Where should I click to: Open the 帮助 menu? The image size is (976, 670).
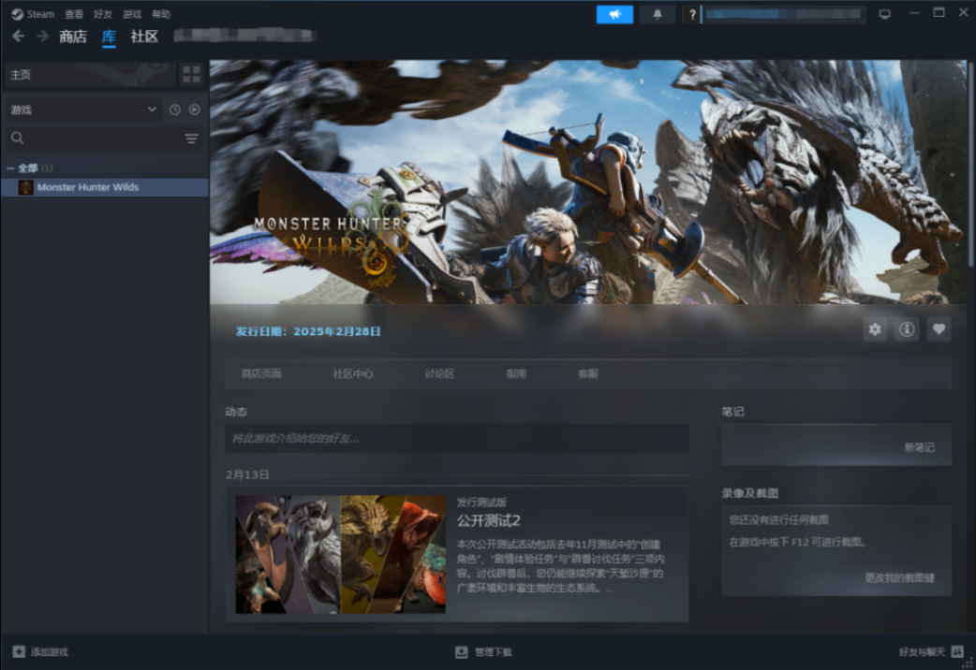point(161,14)
